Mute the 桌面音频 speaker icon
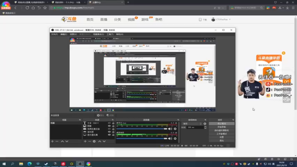The height and width of the screenshot is (167, 297). [x=170, y=138]
